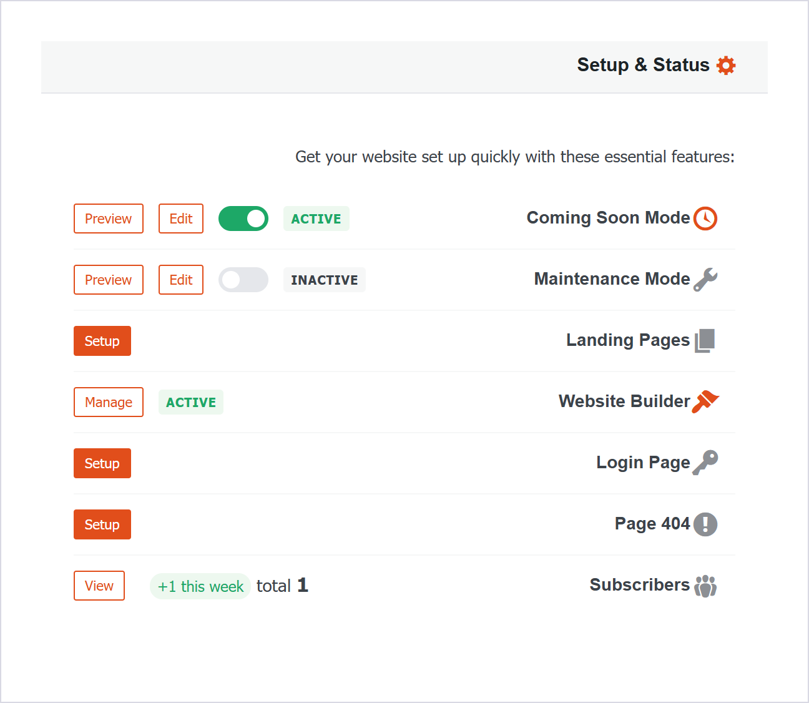Click the 'Website Builder' label

click(x=624, y=401)
